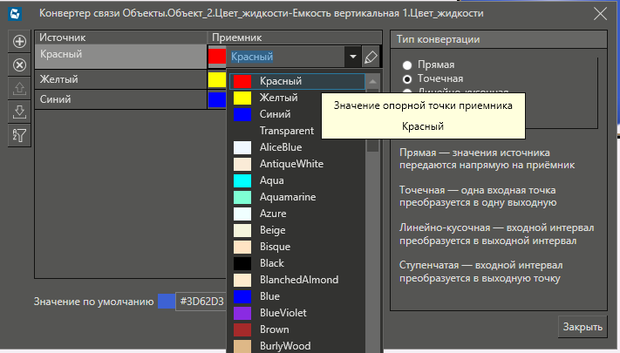Click the red swatch in the Красный row
Screen dimensions: 620x353
point(217,56)
